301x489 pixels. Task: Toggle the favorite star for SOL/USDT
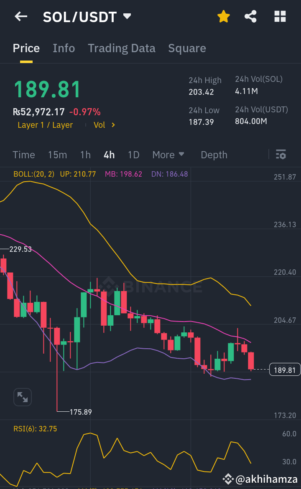[x=224, y=17]
